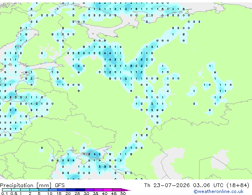Click the legend scale label 0.1
The image size is (252, 195).
coord(4,193)
